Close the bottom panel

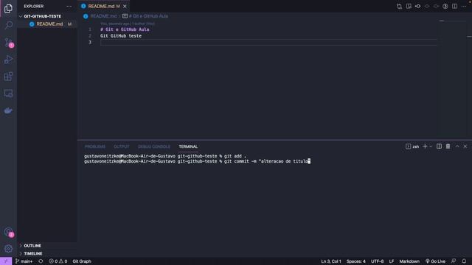[x=465, y=146]
